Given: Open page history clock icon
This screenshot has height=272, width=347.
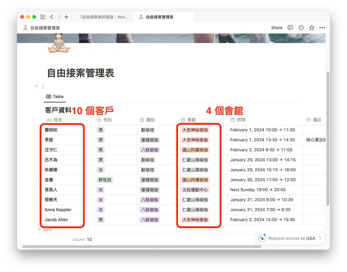Looking at the screenshot, I should click(301, 28).
